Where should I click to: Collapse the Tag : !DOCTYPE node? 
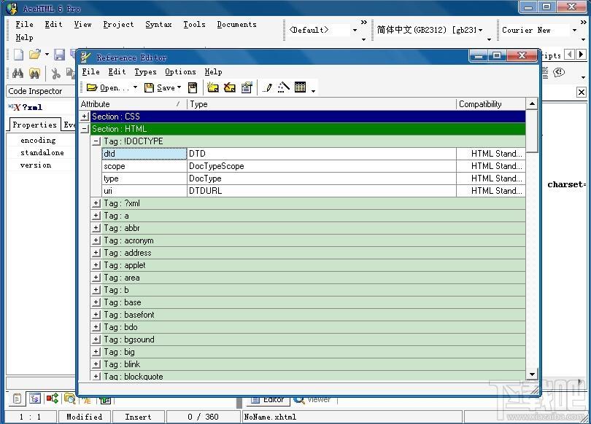click(x=96, y=141)
